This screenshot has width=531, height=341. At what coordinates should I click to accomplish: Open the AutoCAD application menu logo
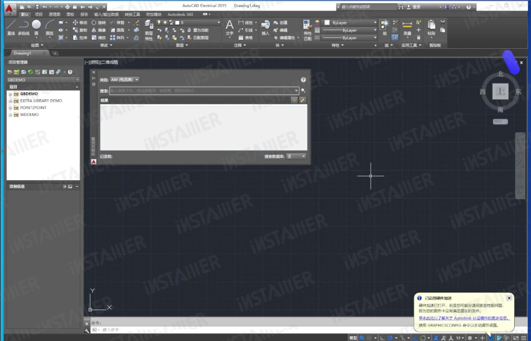pyautogui.click(x=9, y=8)
